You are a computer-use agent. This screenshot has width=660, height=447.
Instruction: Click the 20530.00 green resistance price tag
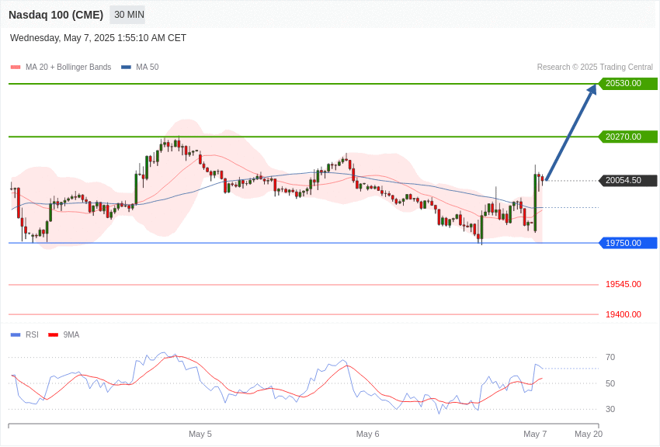click(628, 84)
